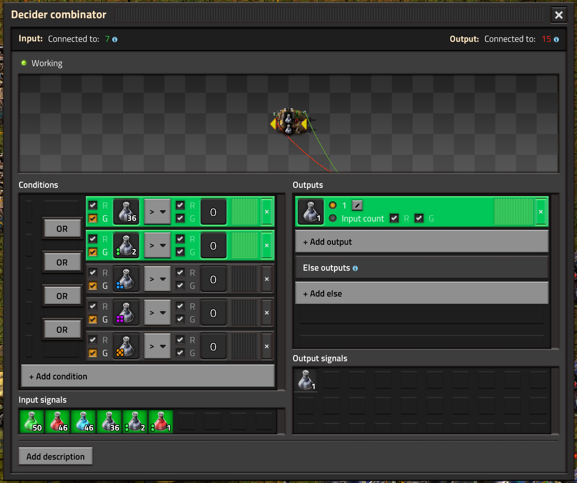Click the red flask input signal showing 46
Image resolution: width=577 pixels, height=483 pixels.
point(57,421)
